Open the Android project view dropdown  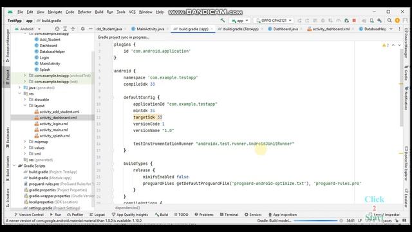28,28
